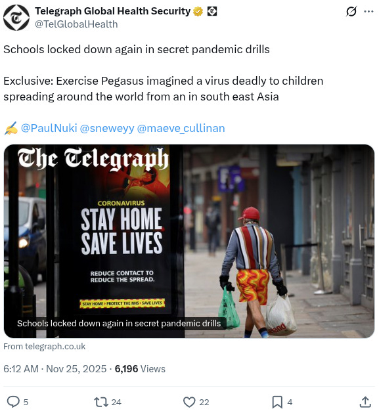The image size is (379, 413).
Task: Open the Telegraph profile avatar
Action: tap(16, 18)
